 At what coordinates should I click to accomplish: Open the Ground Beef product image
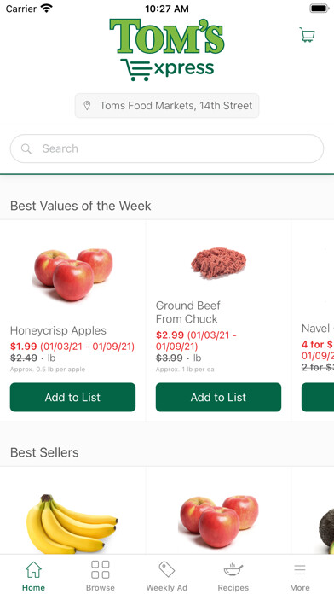pos(219,263)
